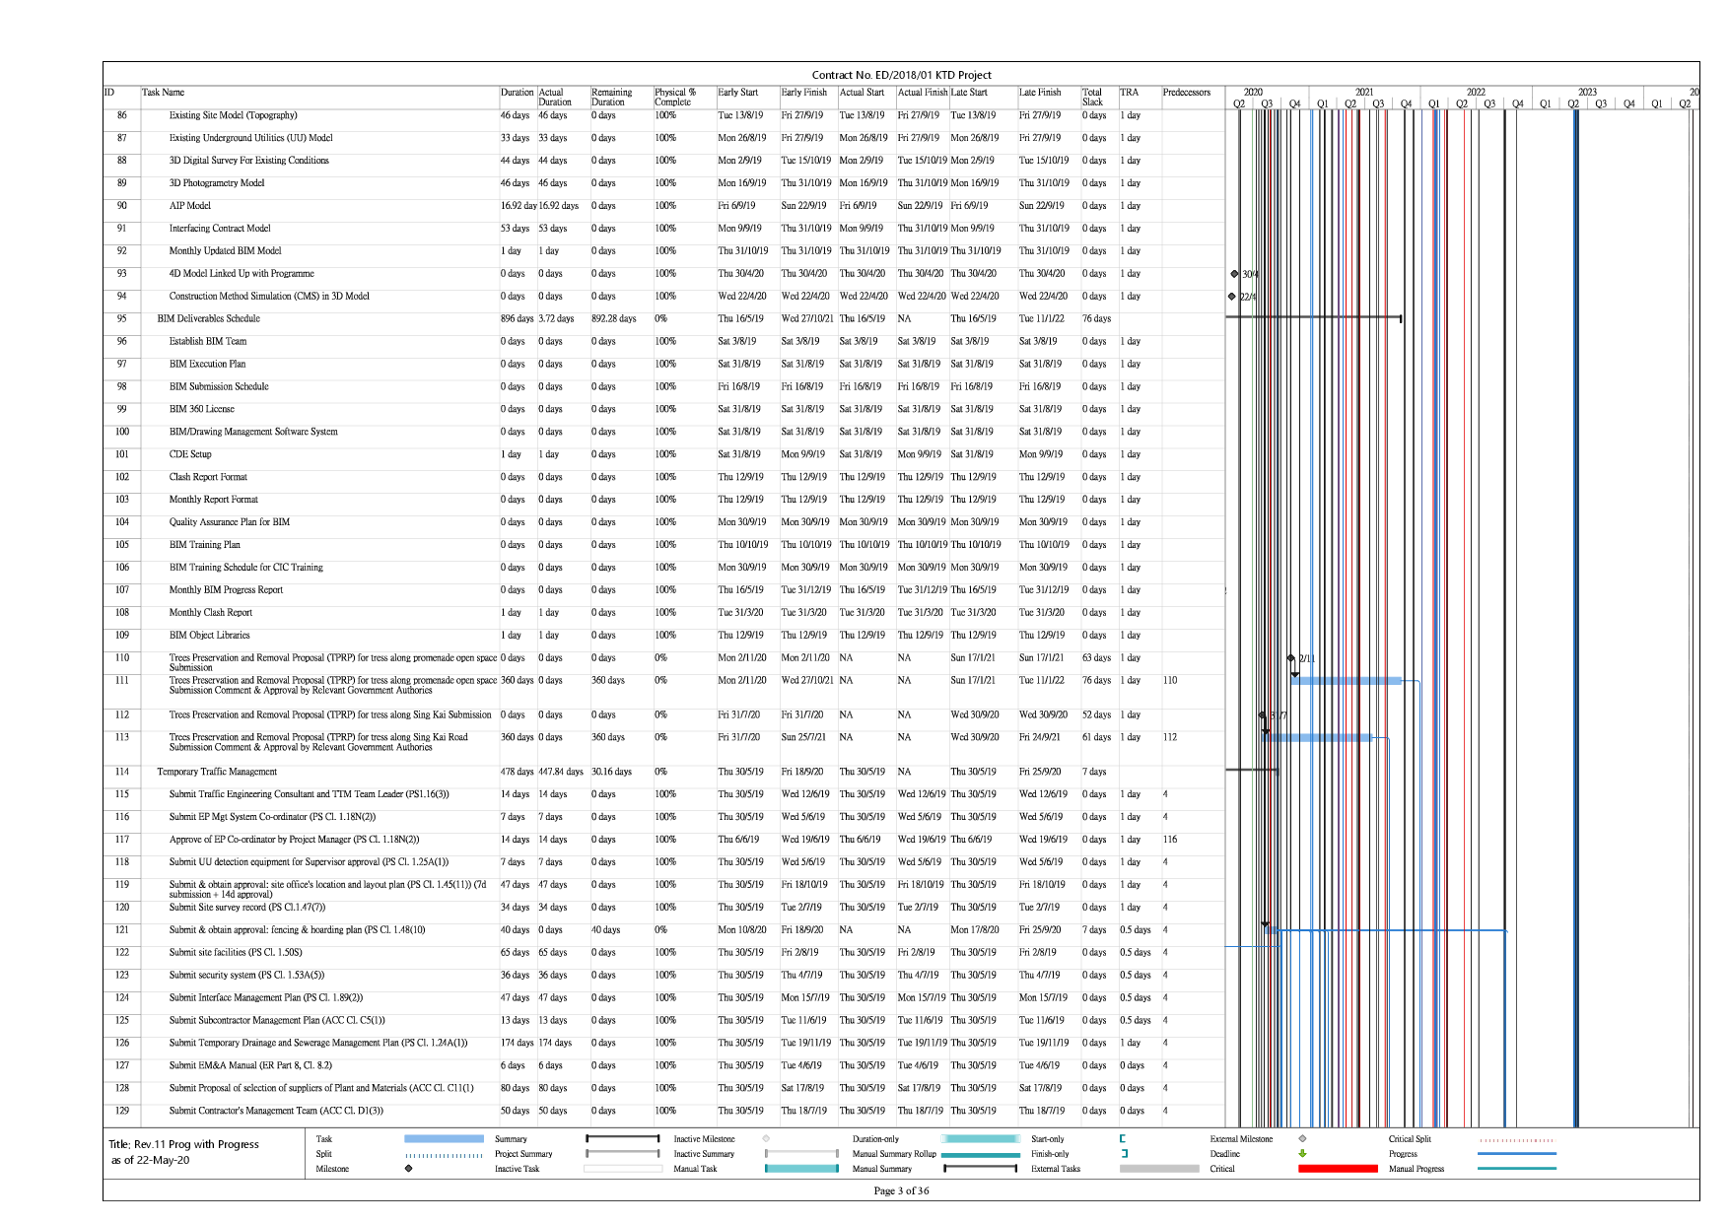The image size is (1729, 1222).
Task: Select the Temporary Traffic Management summary row
Action: click(217, 772)
